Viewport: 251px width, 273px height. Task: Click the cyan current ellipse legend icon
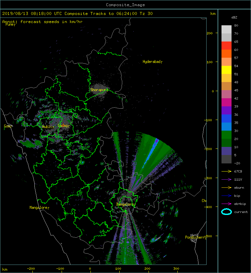226,212
